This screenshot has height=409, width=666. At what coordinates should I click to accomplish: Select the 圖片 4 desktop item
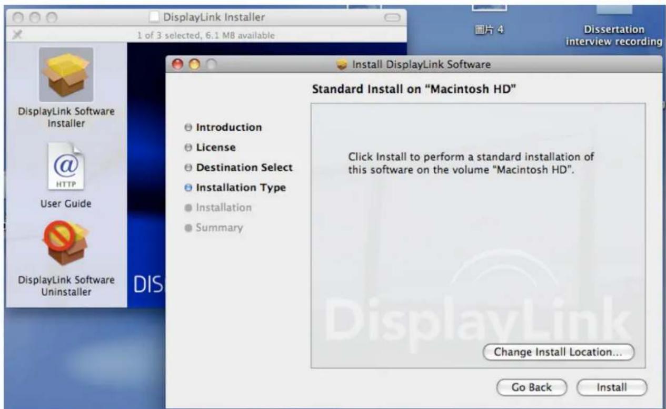point(490,30)
